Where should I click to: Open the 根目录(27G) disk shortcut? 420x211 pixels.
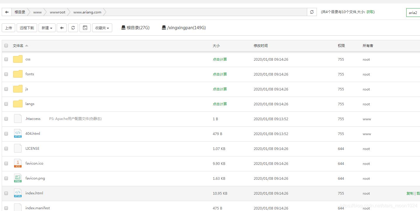coord(135,27)
